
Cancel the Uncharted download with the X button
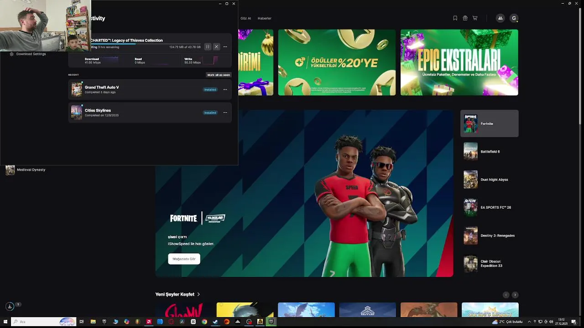coord(216,46)
